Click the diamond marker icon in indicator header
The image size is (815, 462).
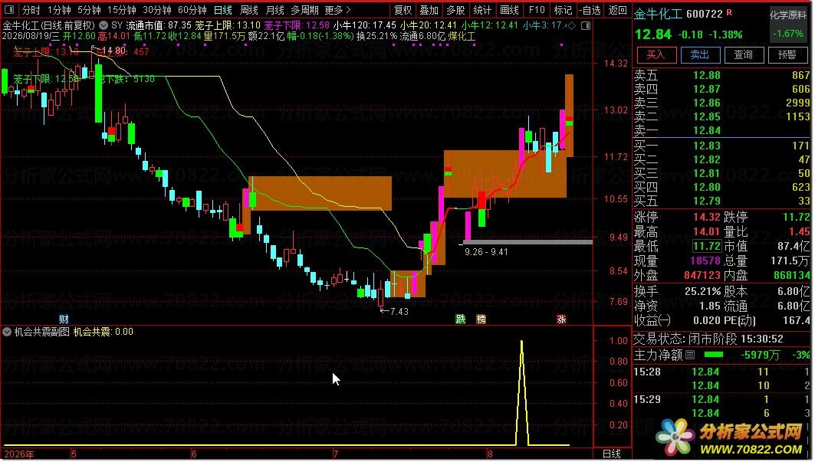(572, 25)
